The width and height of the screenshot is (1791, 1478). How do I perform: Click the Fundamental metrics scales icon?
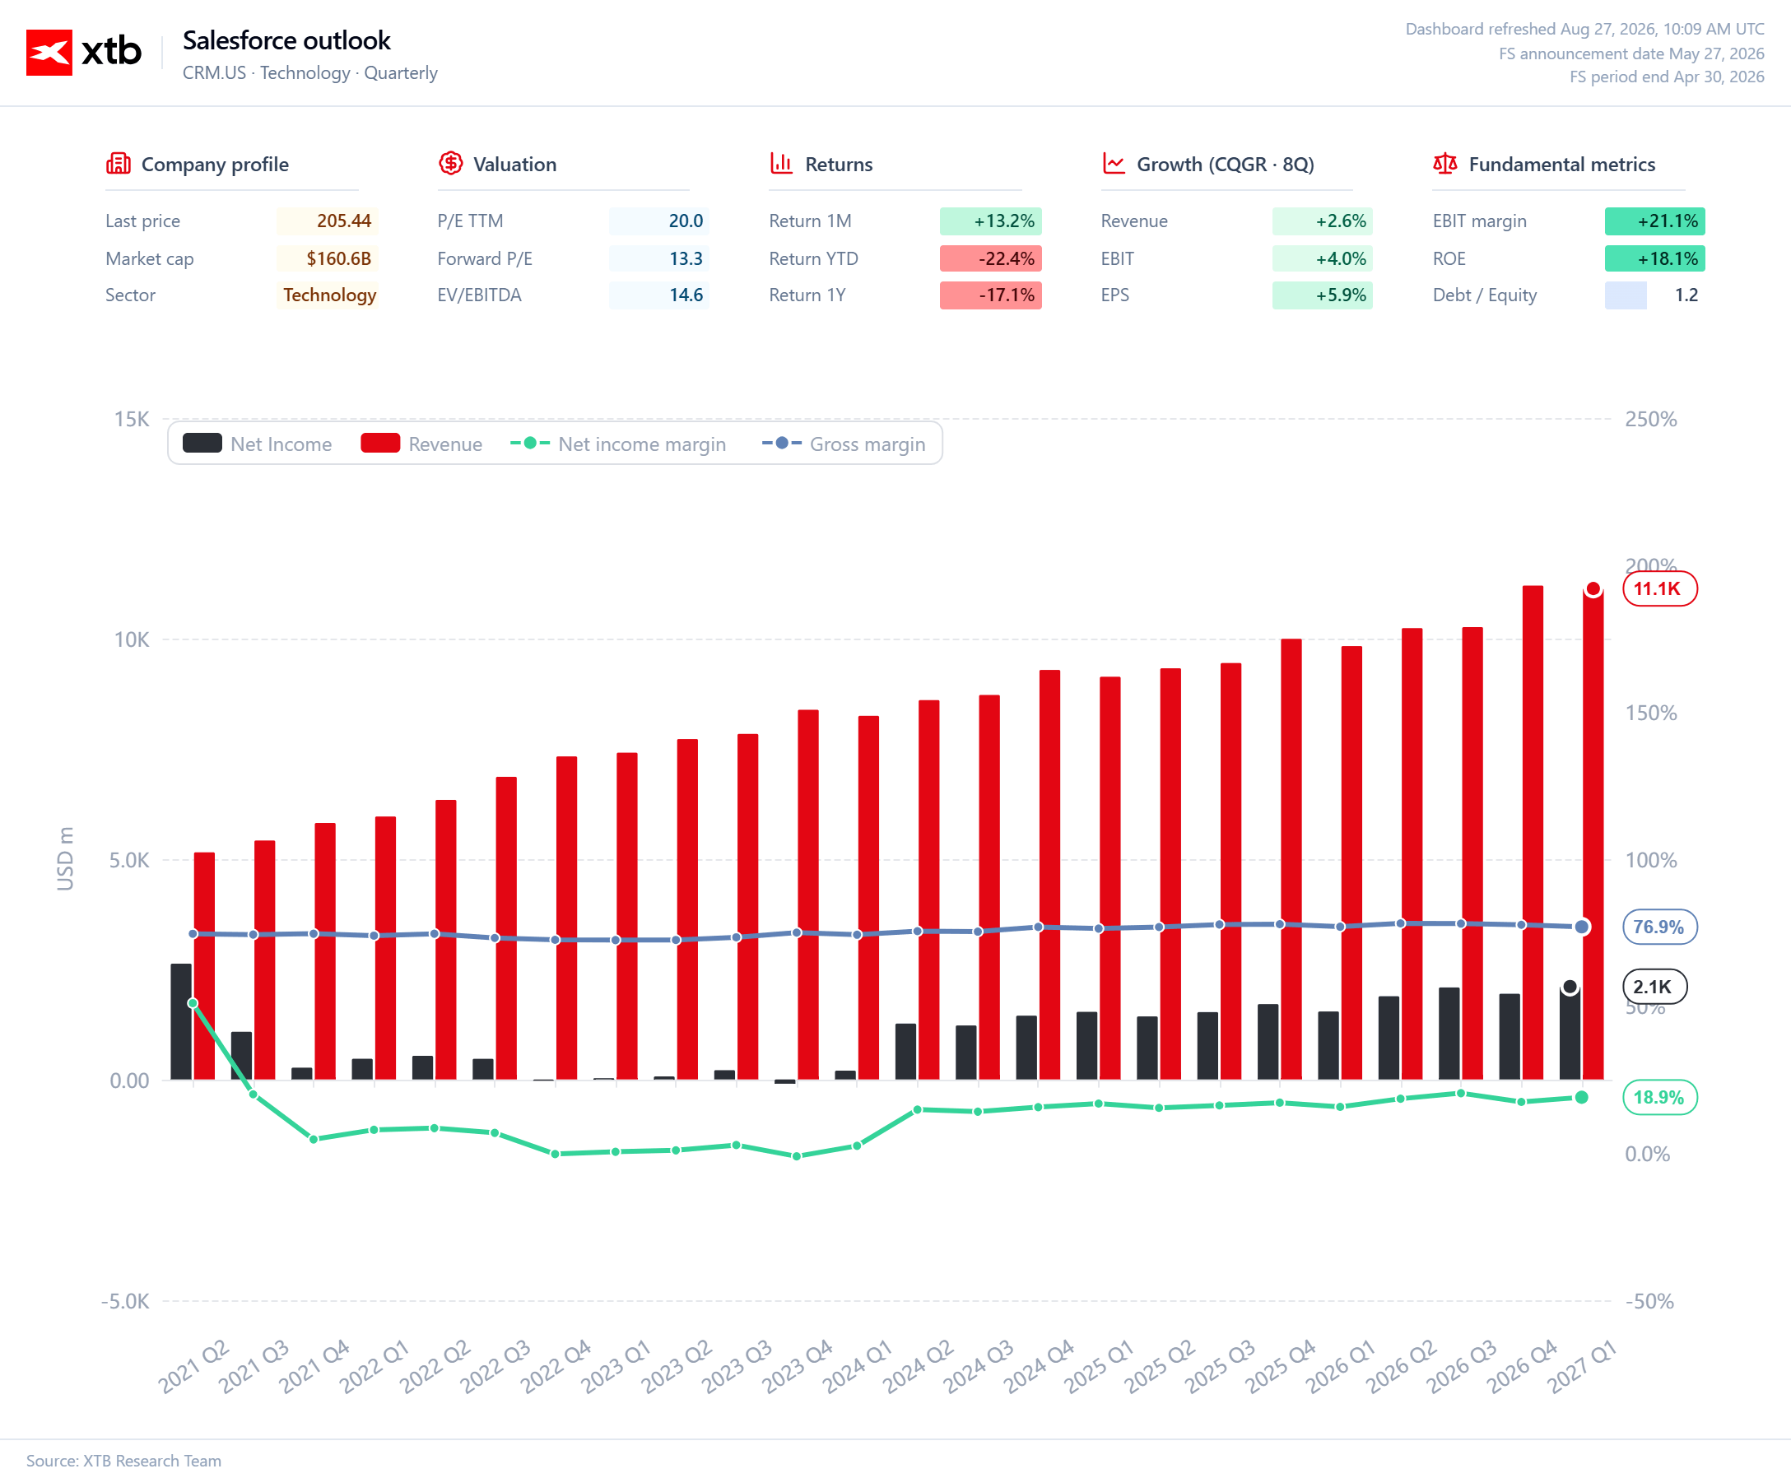click(1445, 164)
